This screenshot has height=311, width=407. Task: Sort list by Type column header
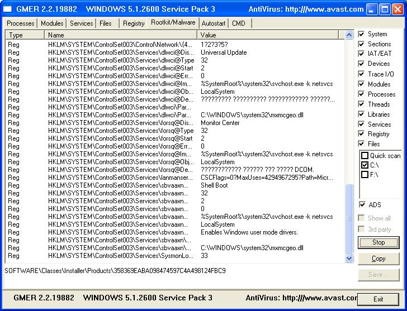coord(25,35)
